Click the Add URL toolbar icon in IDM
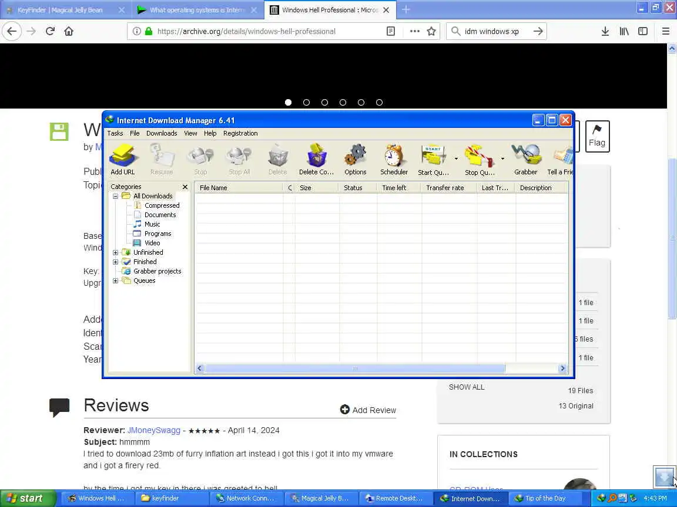Viewport: 677px width, 507px height. click(x=123, y=160)
